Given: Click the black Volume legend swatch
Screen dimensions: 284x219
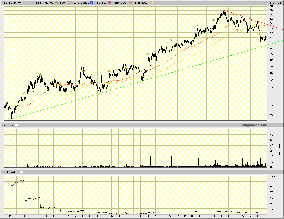Looking at the screenshot, I should click(17, 125).
